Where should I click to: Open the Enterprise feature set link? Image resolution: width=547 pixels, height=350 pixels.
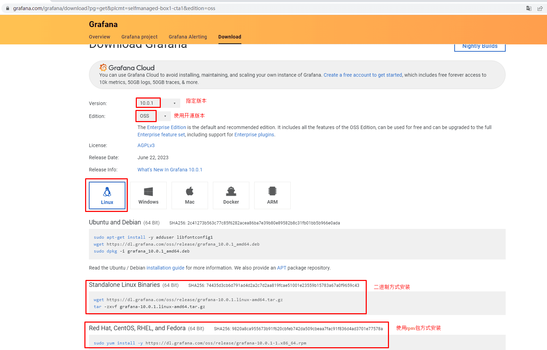161,135
